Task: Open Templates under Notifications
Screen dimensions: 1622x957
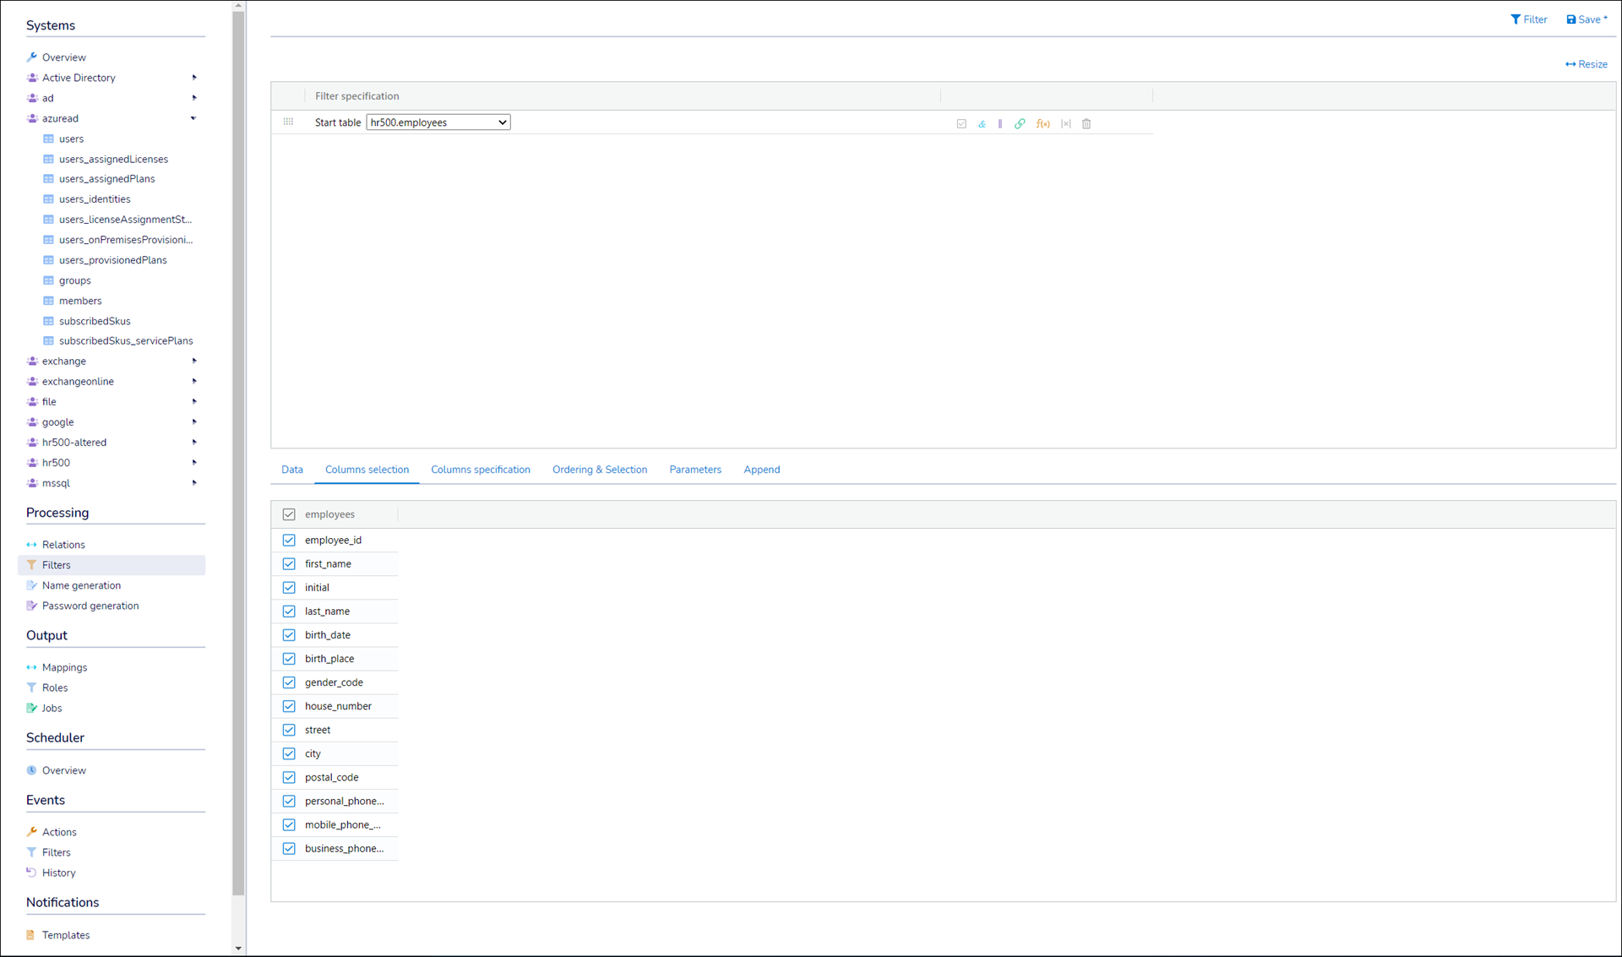Action: (x=66, y=935)
